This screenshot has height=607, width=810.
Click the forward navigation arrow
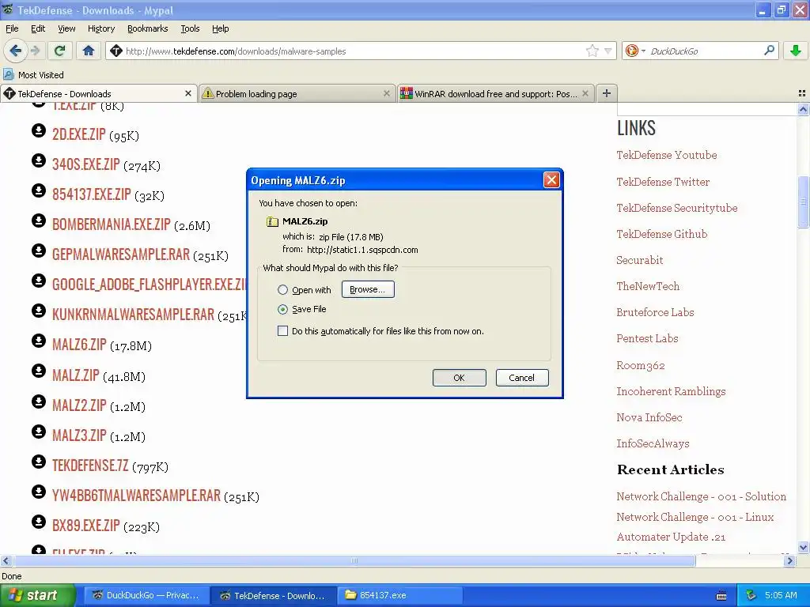35,51
